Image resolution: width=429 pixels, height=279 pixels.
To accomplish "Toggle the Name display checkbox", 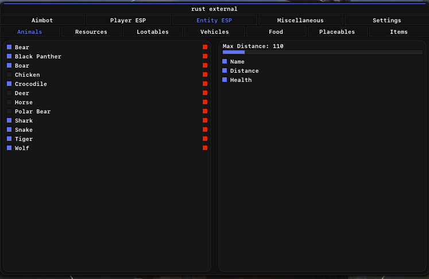I will pos(225,61).
